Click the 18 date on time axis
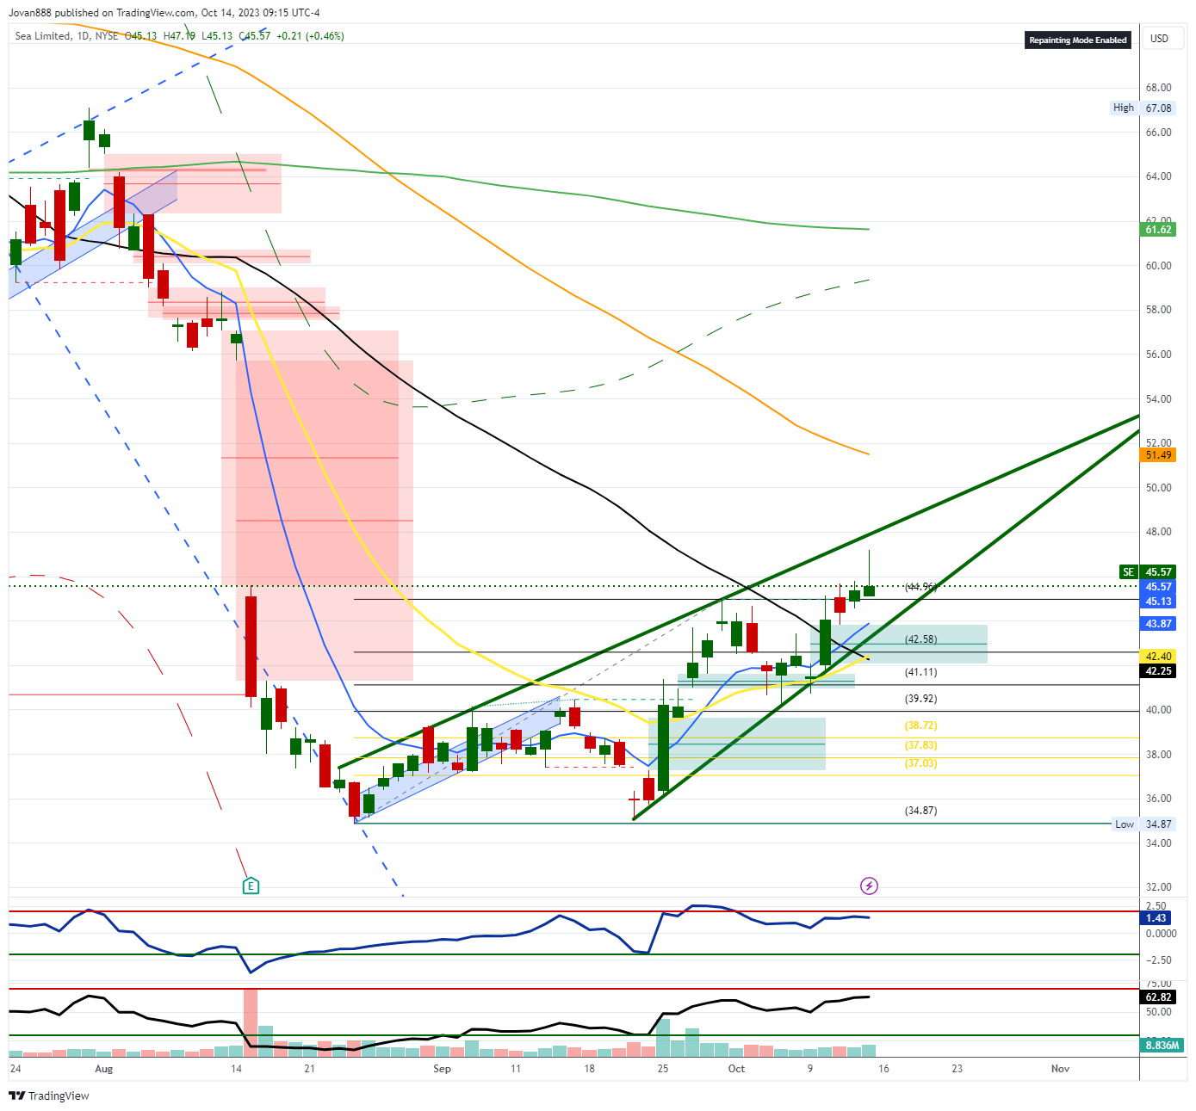1196x1111 pixels. (590, 1069)
